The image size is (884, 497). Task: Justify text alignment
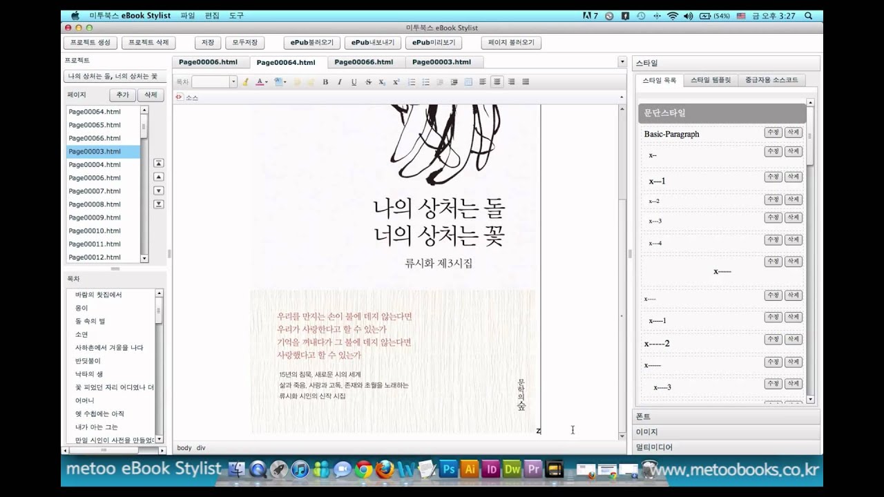click(526, 82)
